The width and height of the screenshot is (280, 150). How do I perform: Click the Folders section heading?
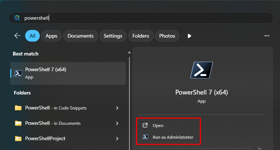(22, 93)
